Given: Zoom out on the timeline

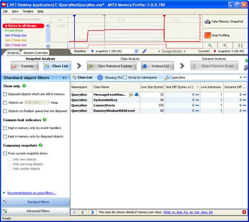Looking at the screenshot, I should (x=225, y=45).
